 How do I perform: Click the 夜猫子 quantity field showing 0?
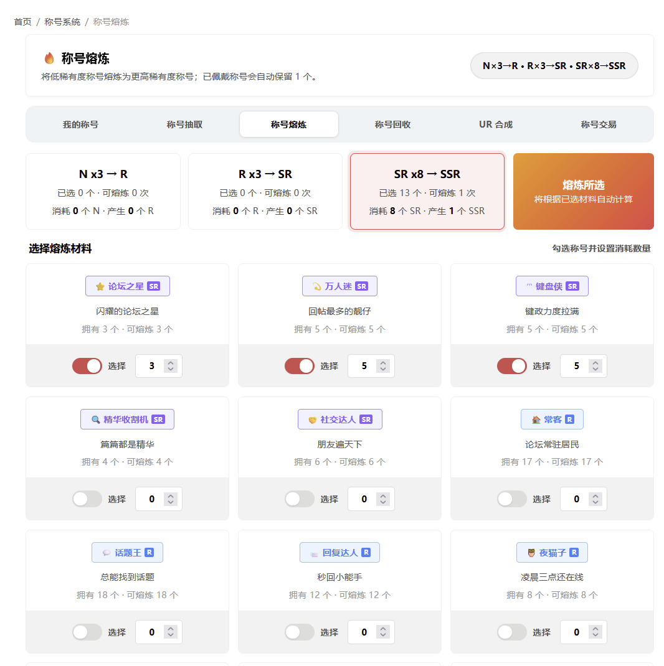583,632
